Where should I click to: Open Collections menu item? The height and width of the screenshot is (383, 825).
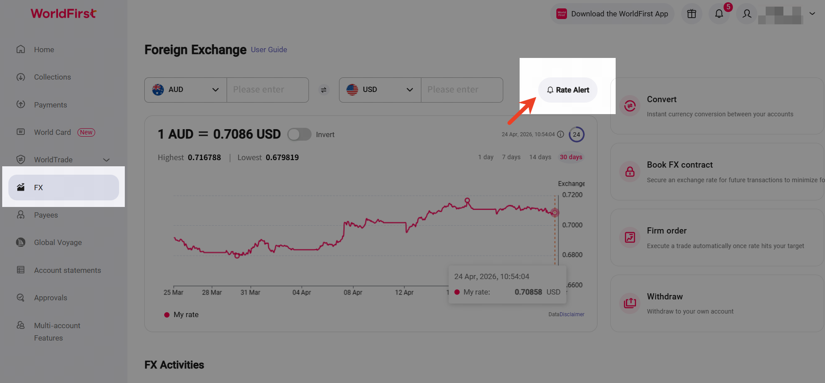click(53, 77)
